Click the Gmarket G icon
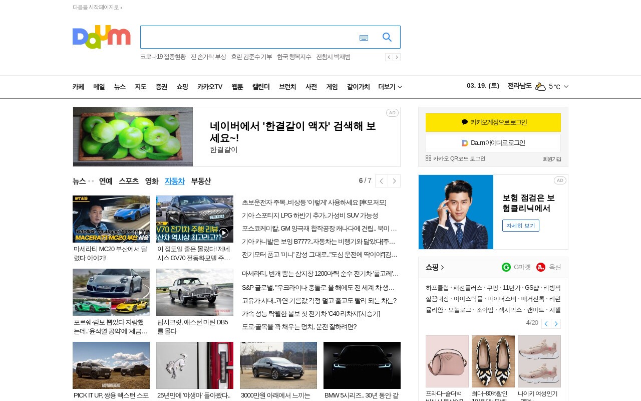 (506, 267)
